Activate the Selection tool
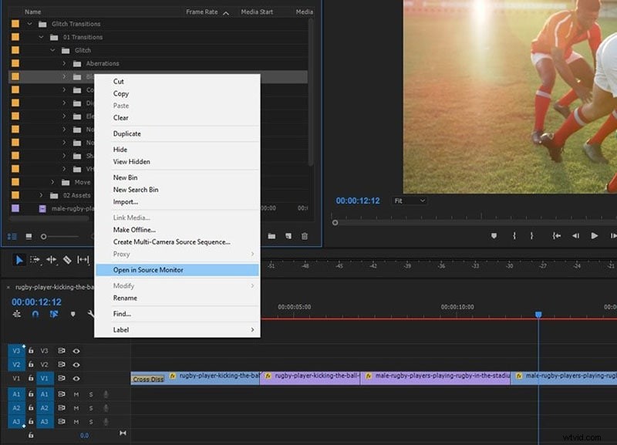617x445 pixels. pos(18,260)
